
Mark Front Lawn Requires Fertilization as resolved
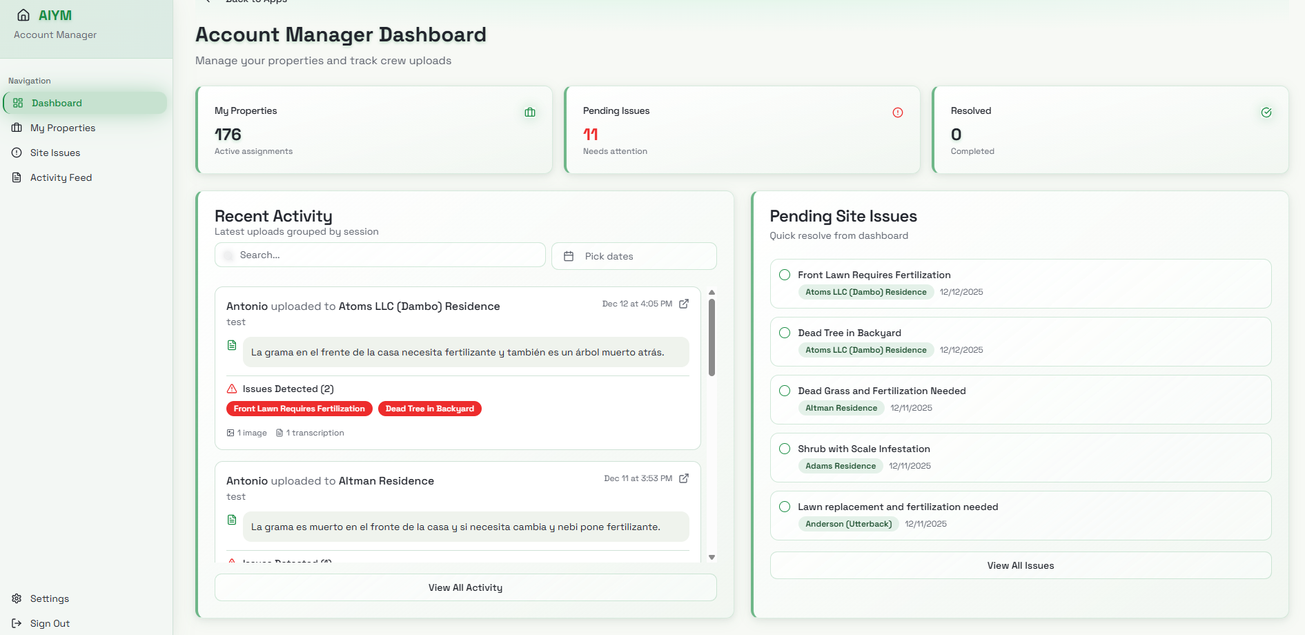point(785,275)
